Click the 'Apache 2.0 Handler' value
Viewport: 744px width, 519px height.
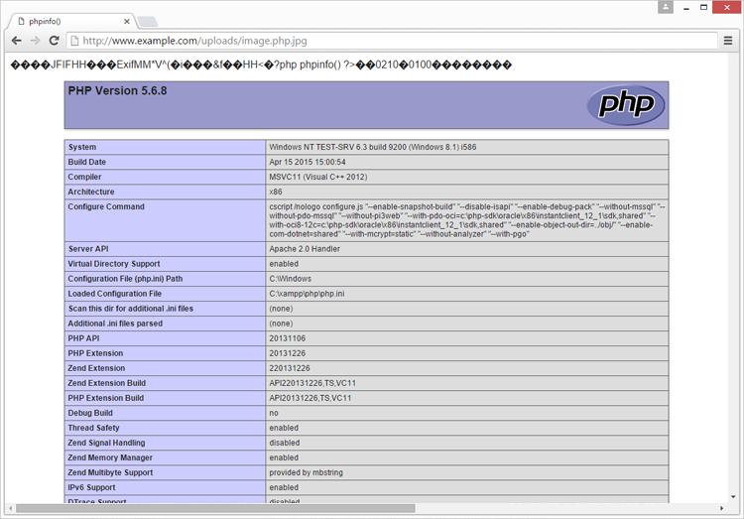[x=305, y=249]
